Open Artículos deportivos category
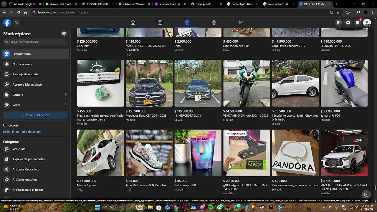Screen dimensions: 377x212 tap(36, 169)
